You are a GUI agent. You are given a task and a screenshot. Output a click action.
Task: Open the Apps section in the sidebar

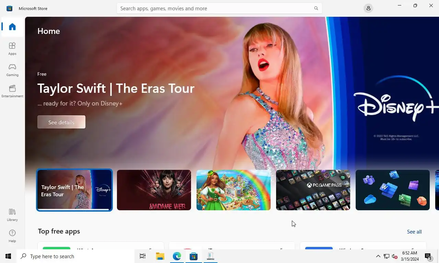(x=12, y=49)
